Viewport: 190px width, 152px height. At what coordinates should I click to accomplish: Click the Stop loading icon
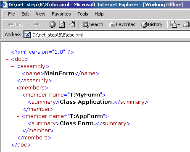(52, 24)
